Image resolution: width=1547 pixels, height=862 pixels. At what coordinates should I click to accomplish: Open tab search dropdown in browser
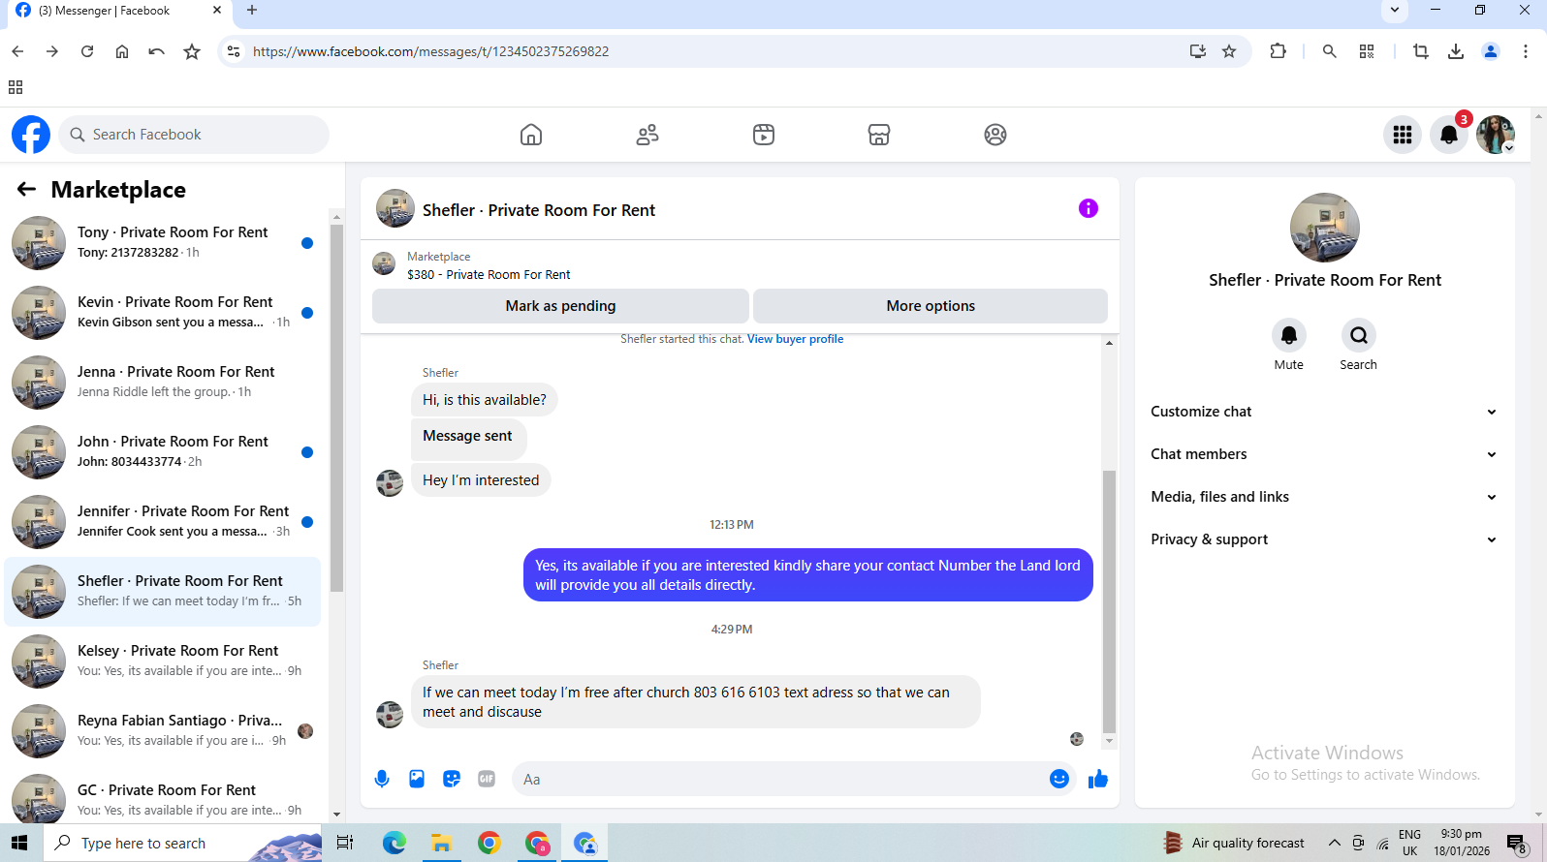click(x=1394, y=11)
